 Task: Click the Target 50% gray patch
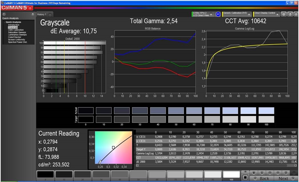point(176,119)
